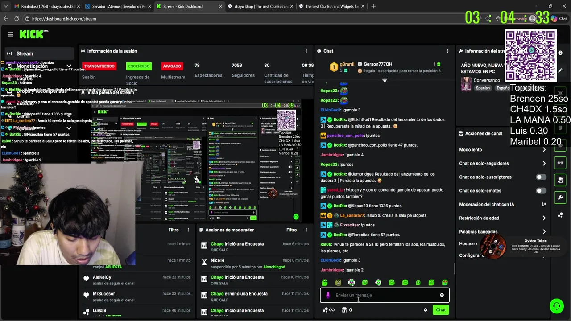Collapse the chat leaderboard with the arrow
This screenshot has width=571, height=321.
click(x=385, y=80)
